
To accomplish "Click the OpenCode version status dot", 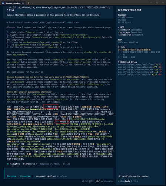I will (x=119, y=181).
